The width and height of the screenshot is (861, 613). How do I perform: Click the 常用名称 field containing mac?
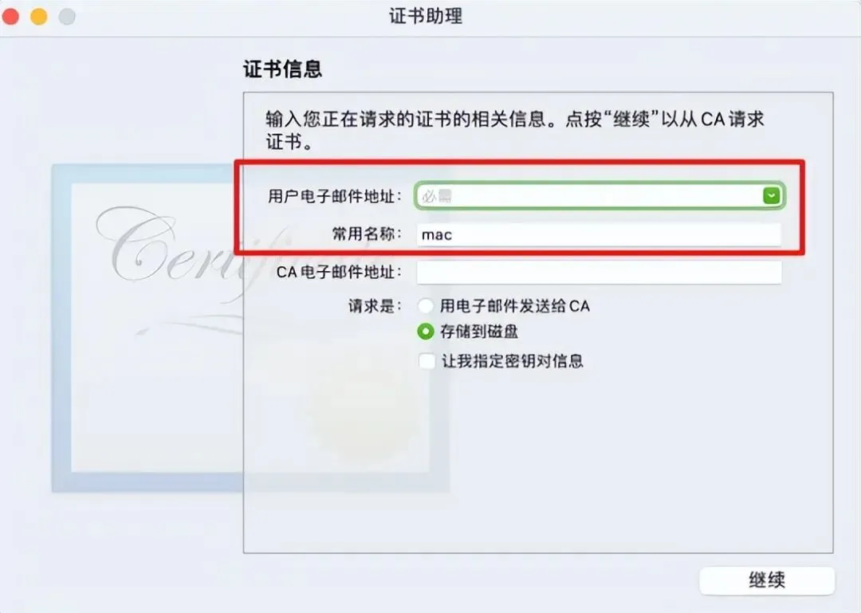(599, 234)
